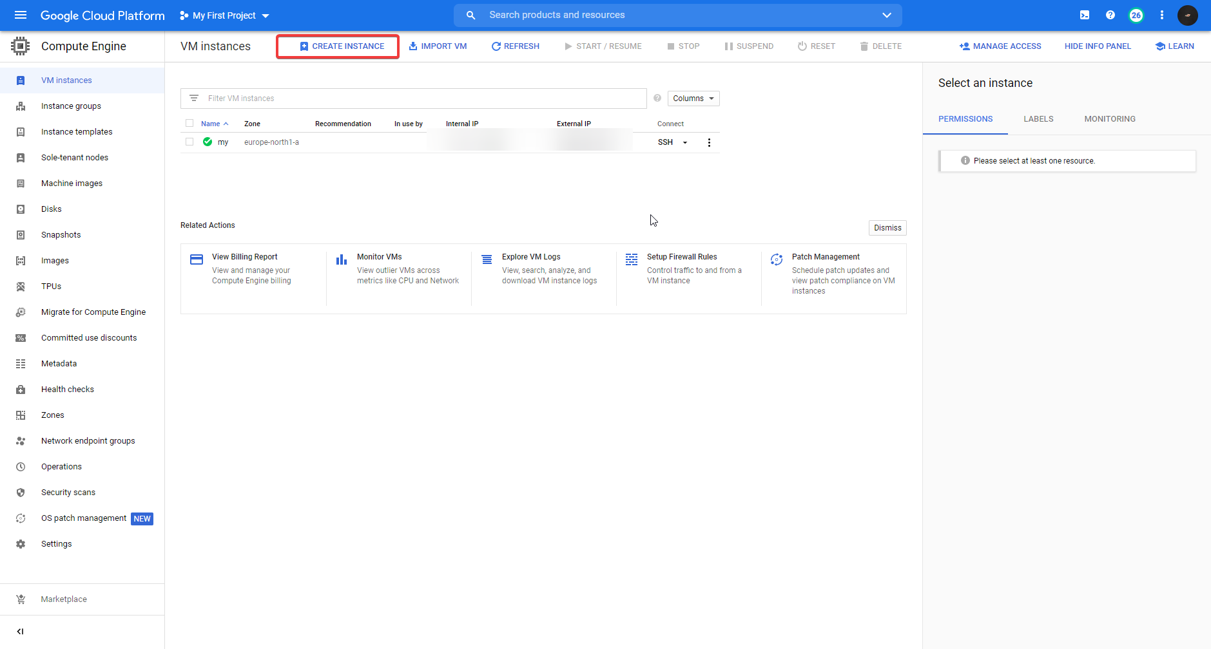1211x649 pixels.
Task: Click the zone text europe-north1-a
Action: pos(271,142)
